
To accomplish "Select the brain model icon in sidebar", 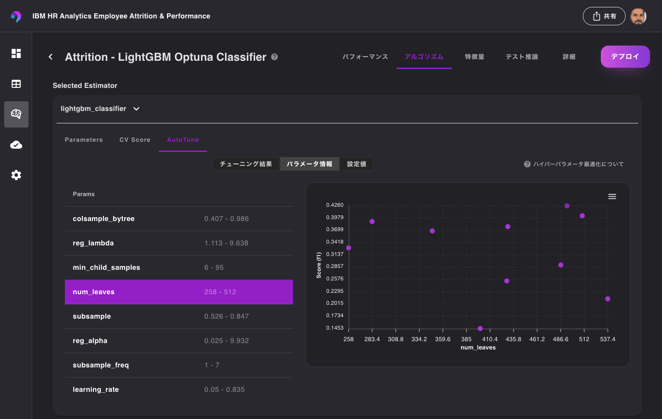I will pos(16,114).
